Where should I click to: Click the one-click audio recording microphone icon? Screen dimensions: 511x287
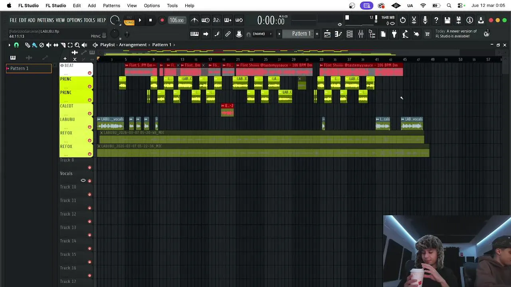click(x=425, y=20)
